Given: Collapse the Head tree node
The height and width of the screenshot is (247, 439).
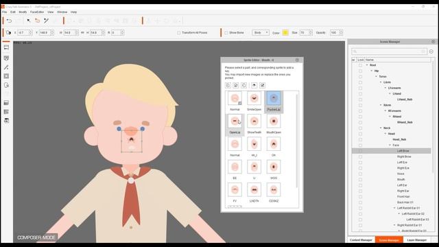Looking at the screenshot, I should point(385,134).
